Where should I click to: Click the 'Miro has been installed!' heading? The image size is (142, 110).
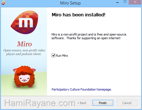[x=78, y=15]
